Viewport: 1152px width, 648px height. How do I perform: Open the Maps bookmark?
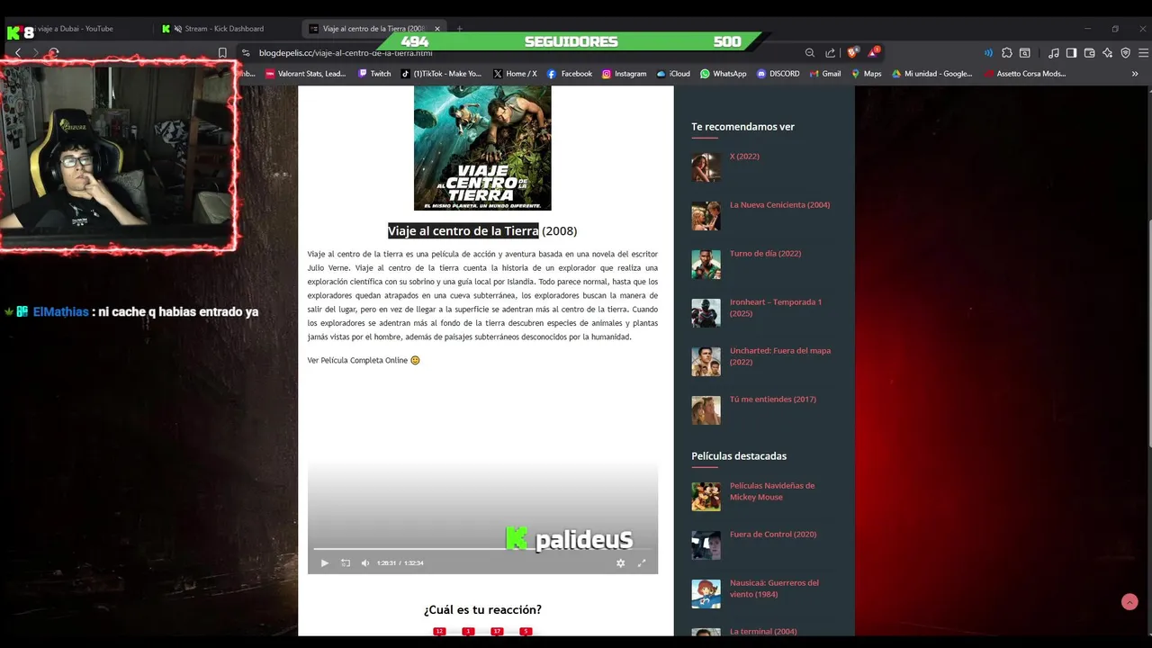pos(867,74)
